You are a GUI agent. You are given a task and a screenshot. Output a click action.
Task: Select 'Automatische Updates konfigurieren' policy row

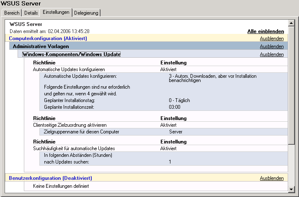coord(160,69)
